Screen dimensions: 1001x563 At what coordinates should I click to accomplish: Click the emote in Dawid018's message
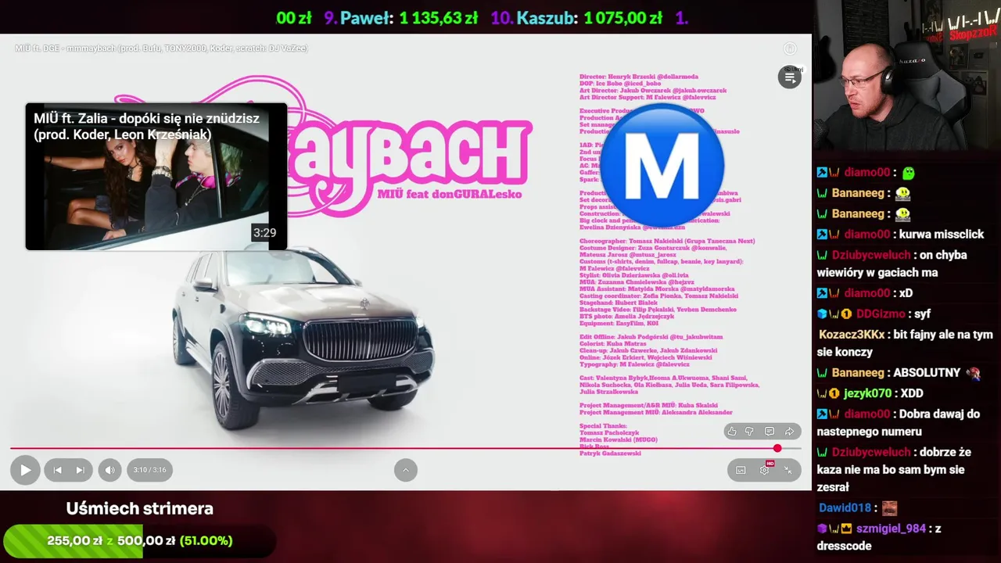890,508
